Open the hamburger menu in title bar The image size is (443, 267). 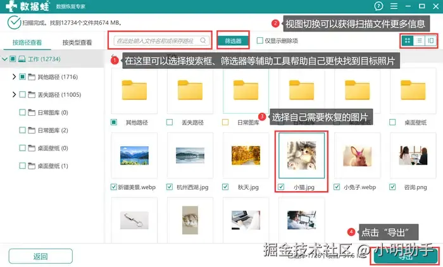click(394, 6)
